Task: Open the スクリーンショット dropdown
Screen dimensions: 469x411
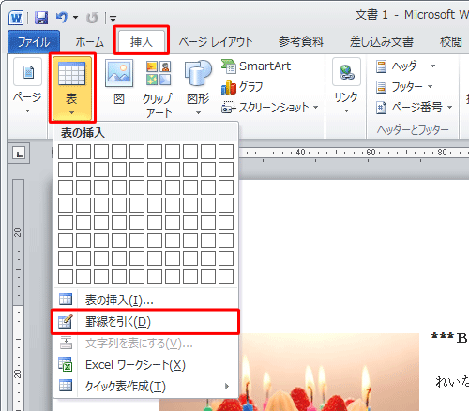Action: [x=270, y=108]
